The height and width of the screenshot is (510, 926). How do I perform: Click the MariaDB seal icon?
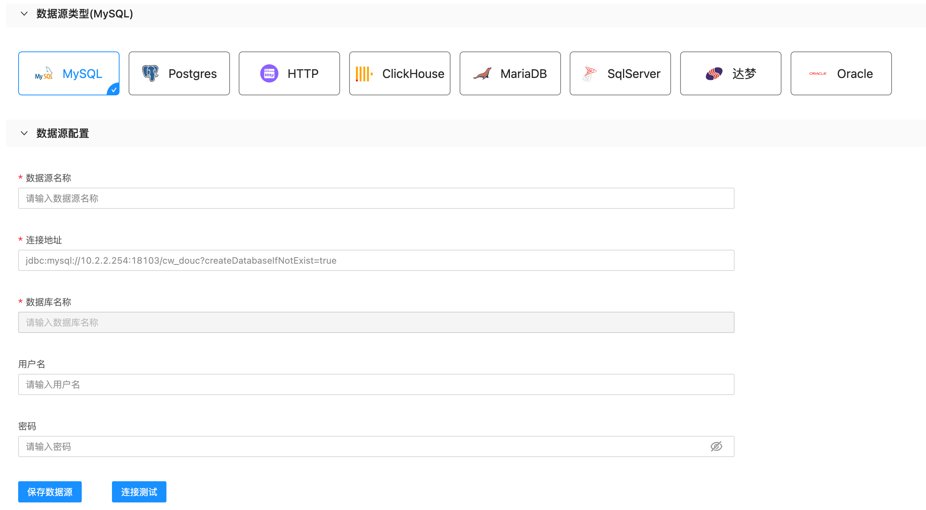point(482,73)
